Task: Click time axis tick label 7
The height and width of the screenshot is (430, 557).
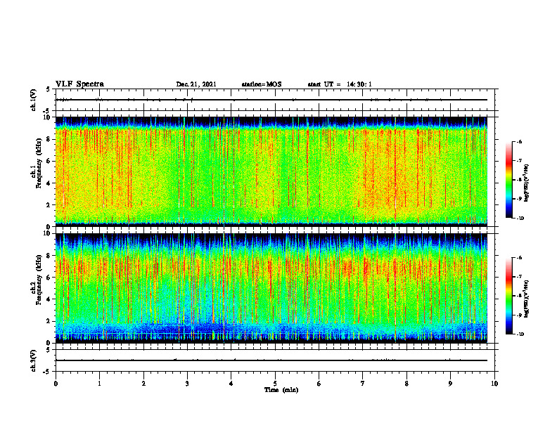Action: tap(363, 384)
